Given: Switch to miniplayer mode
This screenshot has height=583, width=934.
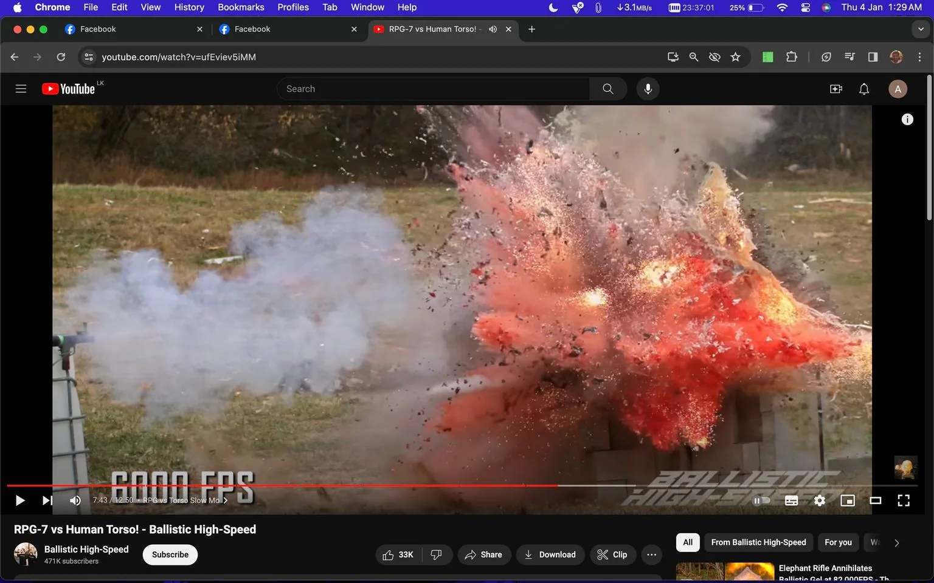Looking at the screenshot, I should click(x=848, y=500).
